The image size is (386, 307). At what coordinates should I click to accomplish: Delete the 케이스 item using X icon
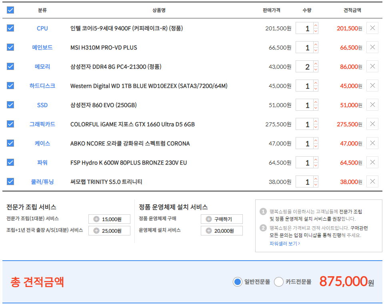(x=372, y=143)
